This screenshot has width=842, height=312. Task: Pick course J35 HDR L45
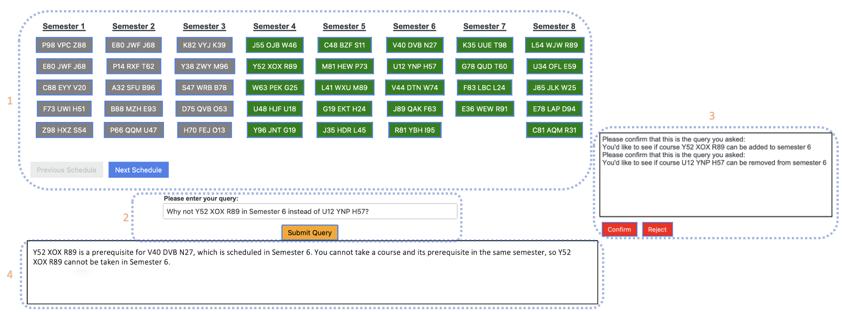click(345, 130)
